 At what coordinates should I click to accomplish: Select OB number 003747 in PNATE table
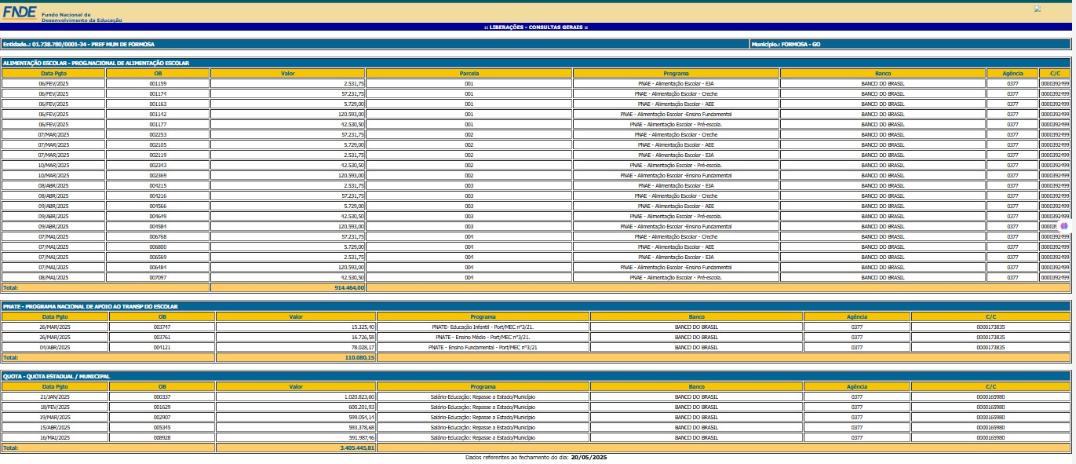pyautogui.click(x=162, y=327)
